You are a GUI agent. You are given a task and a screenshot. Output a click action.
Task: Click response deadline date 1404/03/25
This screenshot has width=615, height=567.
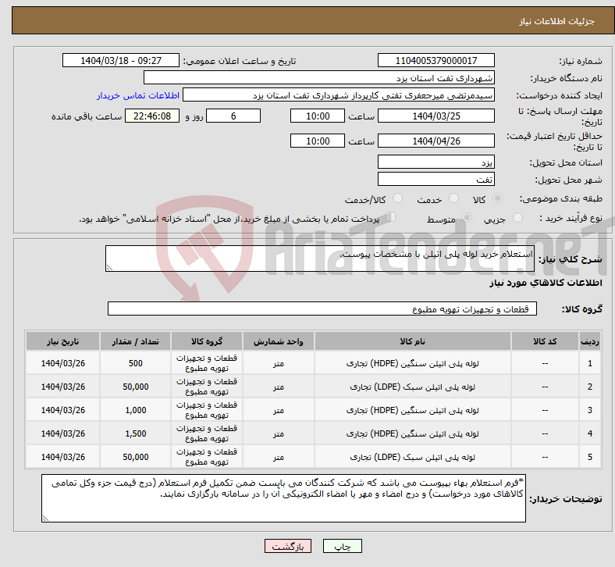click(436, 116)
